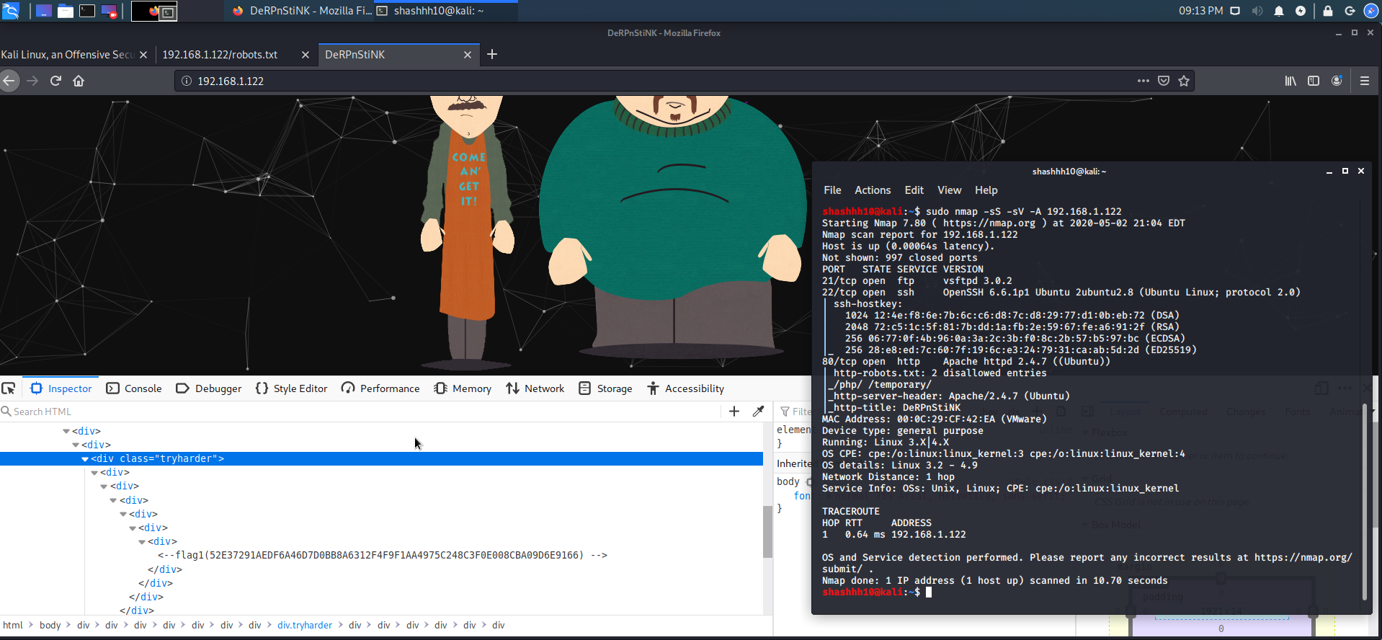
Task: Toggle the volume speaker icon in panel
Action: pyautogui.click(x=1257, y=11)
